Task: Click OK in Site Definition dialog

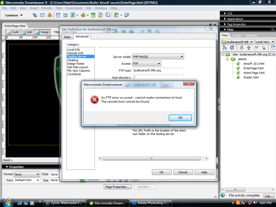Action: click(162, 172)
